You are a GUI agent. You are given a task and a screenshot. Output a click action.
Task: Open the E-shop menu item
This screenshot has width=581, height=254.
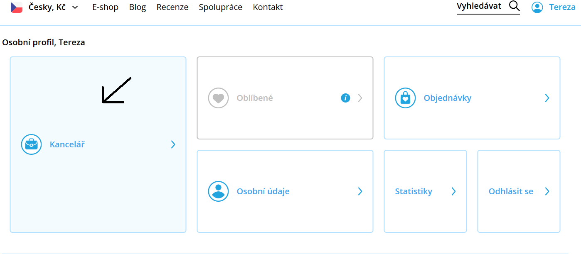tap(105, 7)
